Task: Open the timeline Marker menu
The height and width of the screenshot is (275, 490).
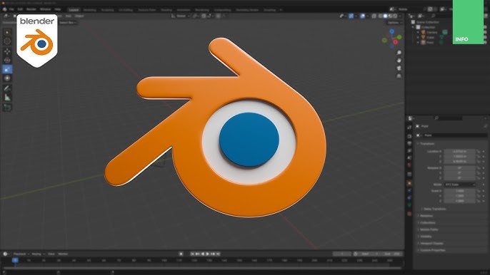Action: pyautogui.click(x=63, y=254)
